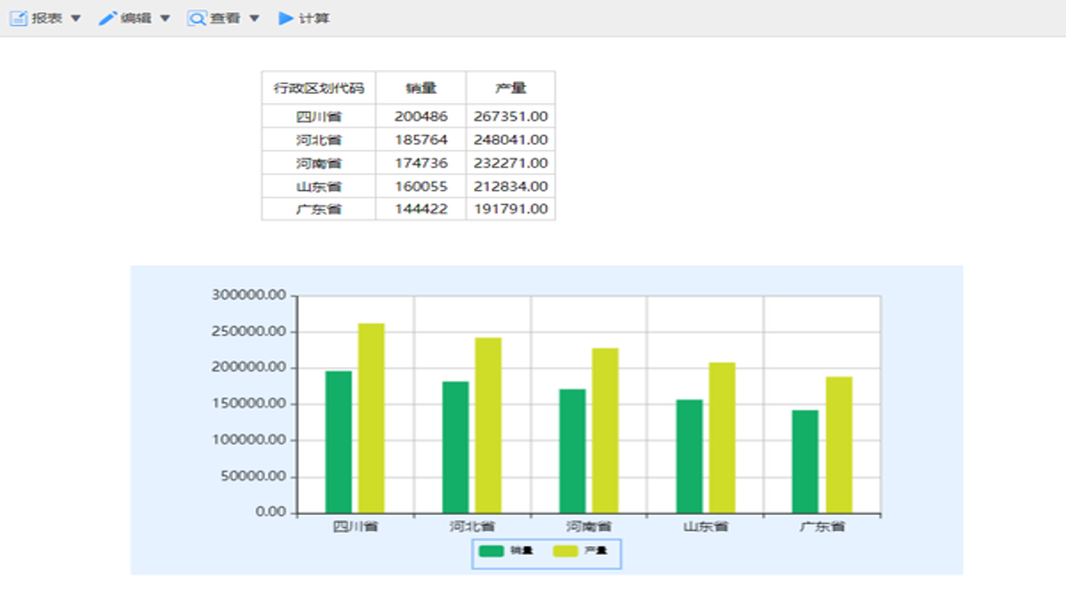Expand the 编辑 dropdown arrow
Viewport: 1066px width, 600px height.
[x=165, y=18]
